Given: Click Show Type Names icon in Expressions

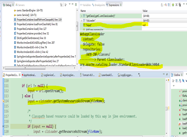Looking at the screenshot, I should coord(162,5).
